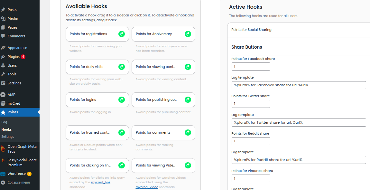Click the Active Hooks heading
The image size is (370, 190).
click(245, 7)
